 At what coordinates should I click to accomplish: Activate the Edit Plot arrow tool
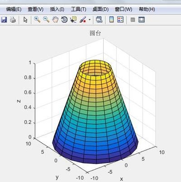(25, 19)
